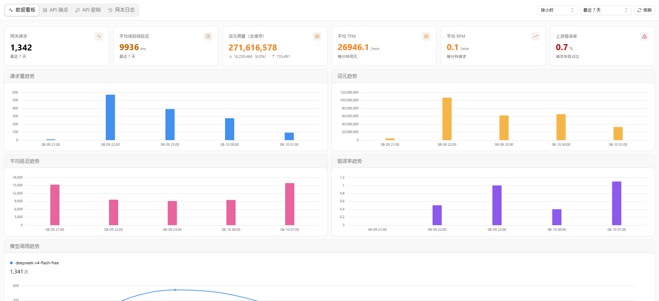Click the yellow 08-09 22:00 bar in 词元趋势
The image size is (659, 301).
click(x=447, y=119)
